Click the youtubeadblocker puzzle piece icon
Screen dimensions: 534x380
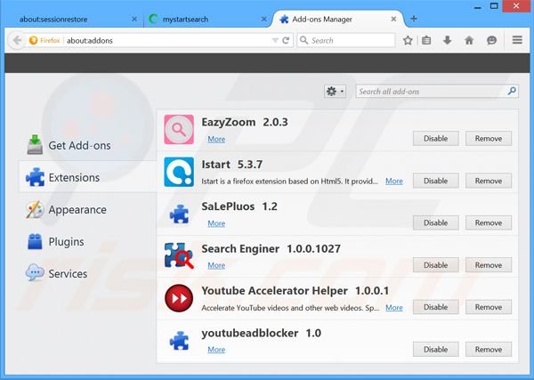coord(179,341)
